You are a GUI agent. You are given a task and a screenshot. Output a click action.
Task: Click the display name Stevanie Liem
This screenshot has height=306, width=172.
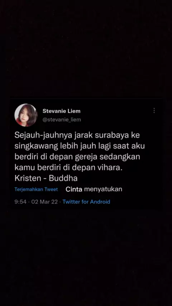tap(62, 111)
